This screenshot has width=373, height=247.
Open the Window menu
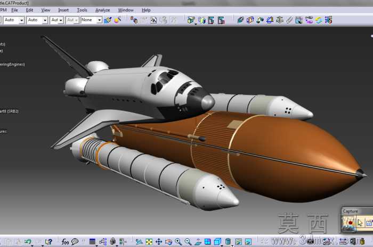126,10
